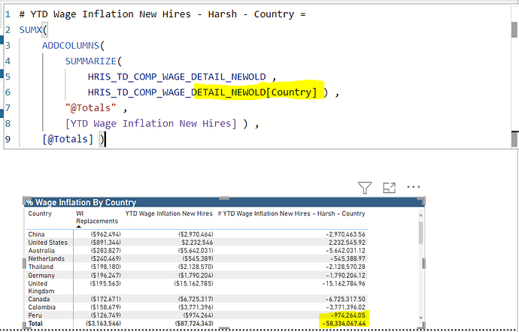Click the [@Totals] reference in line 9
Image resolution: width=519 pixels, height=332 pixels.
coord(68,139)
